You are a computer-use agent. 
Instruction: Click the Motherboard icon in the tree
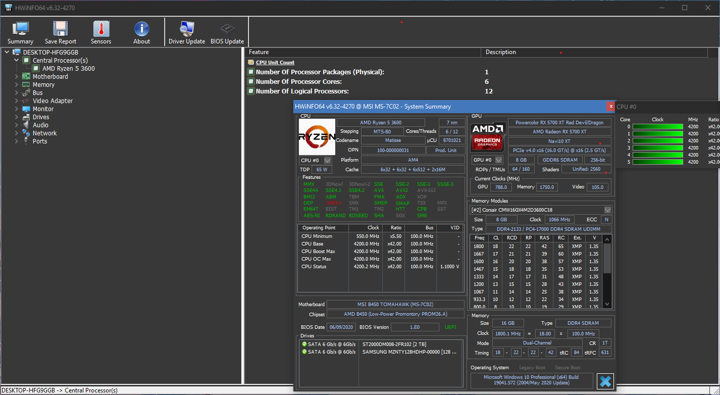(26, 76)
